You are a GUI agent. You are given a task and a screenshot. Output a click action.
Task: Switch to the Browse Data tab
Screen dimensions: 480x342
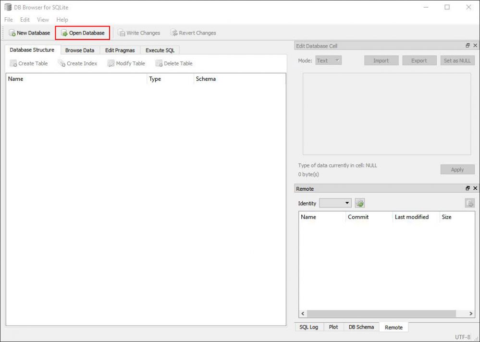(x=80, y=50)
